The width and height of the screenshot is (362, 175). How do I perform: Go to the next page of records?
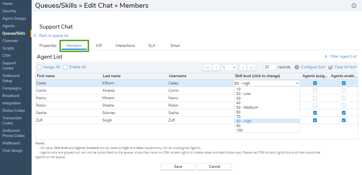click(x=243, y=67)
